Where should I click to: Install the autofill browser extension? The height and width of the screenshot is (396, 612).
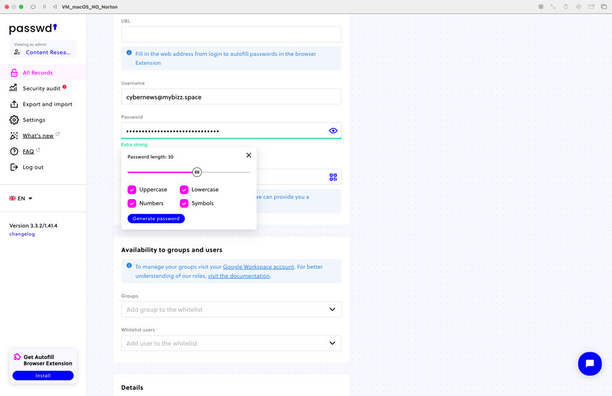(43, 376)
